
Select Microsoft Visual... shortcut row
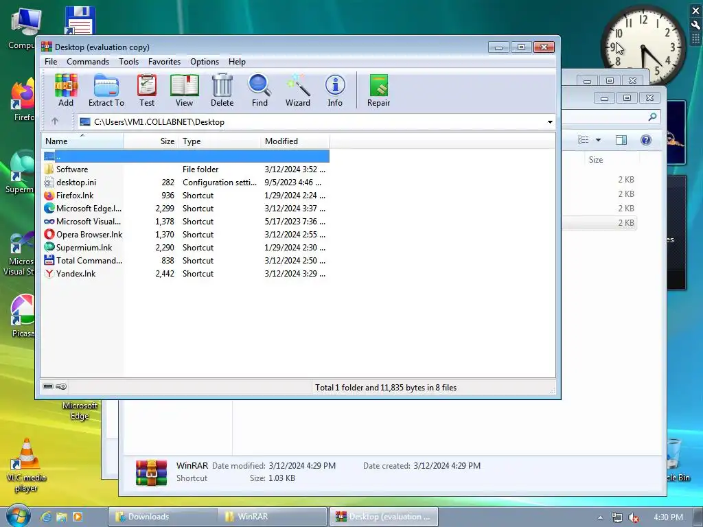tap(186, 222)
